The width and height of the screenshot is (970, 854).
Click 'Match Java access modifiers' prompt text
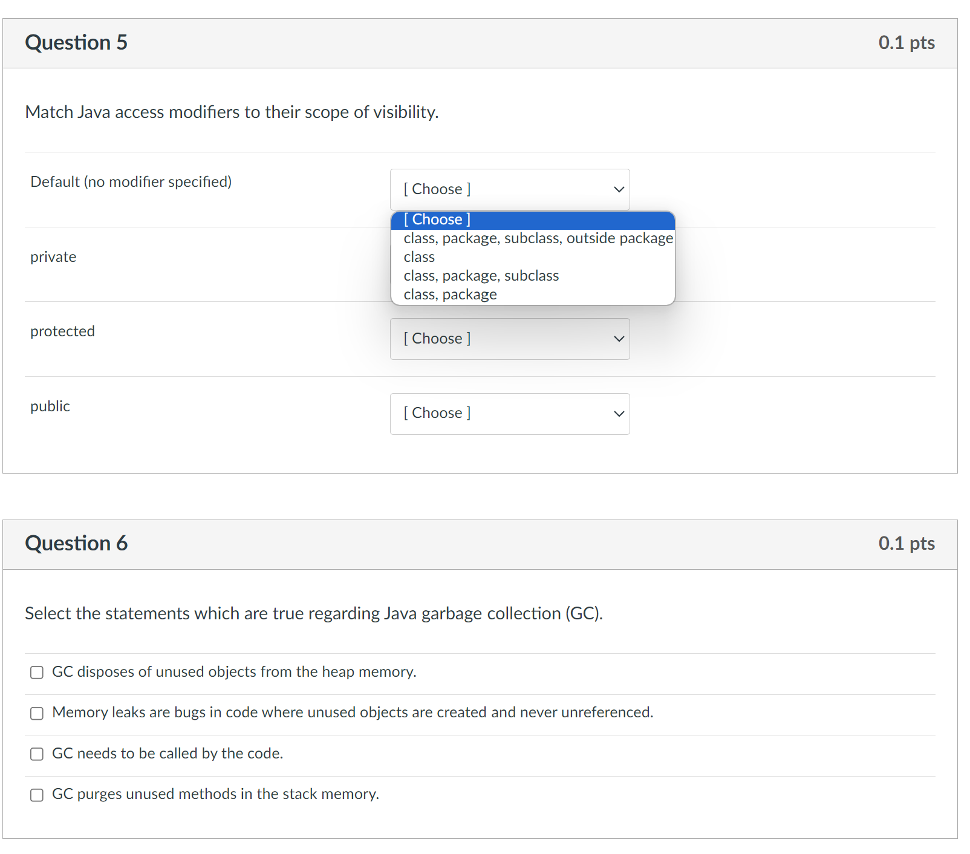232,112
